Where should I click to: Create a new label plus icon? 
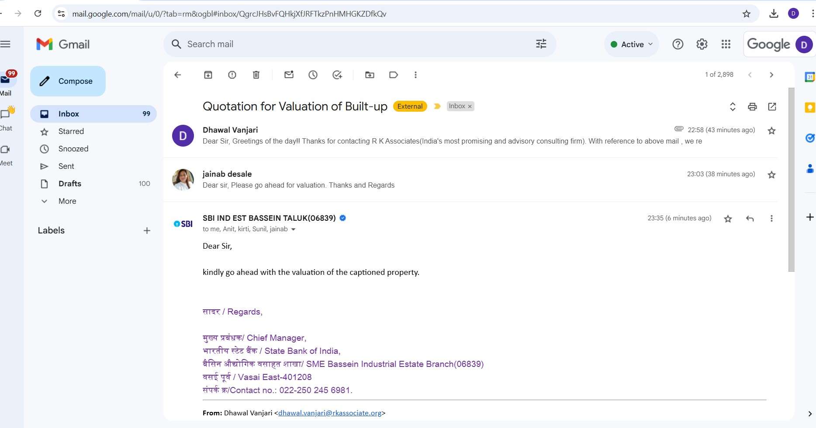click(x=147, y=231)
